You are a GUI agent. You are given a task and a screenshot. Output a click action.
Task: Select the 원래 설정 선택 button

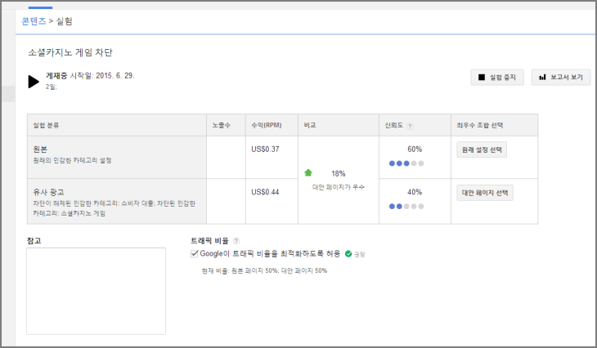coord(483,149)
